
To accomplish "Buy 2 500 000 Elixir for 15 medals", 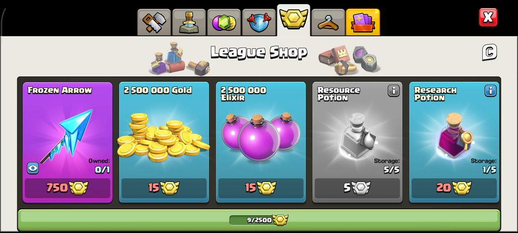I will coord(261,188).
